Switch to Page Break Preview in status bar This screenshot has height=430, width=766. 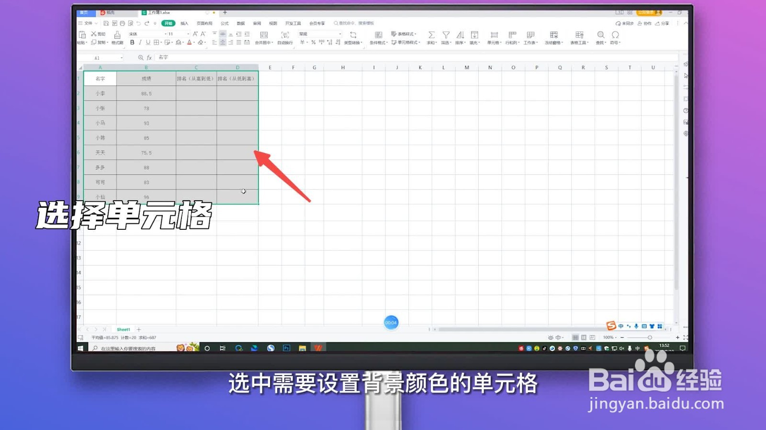pyautogui.click(x=592, y=337)
